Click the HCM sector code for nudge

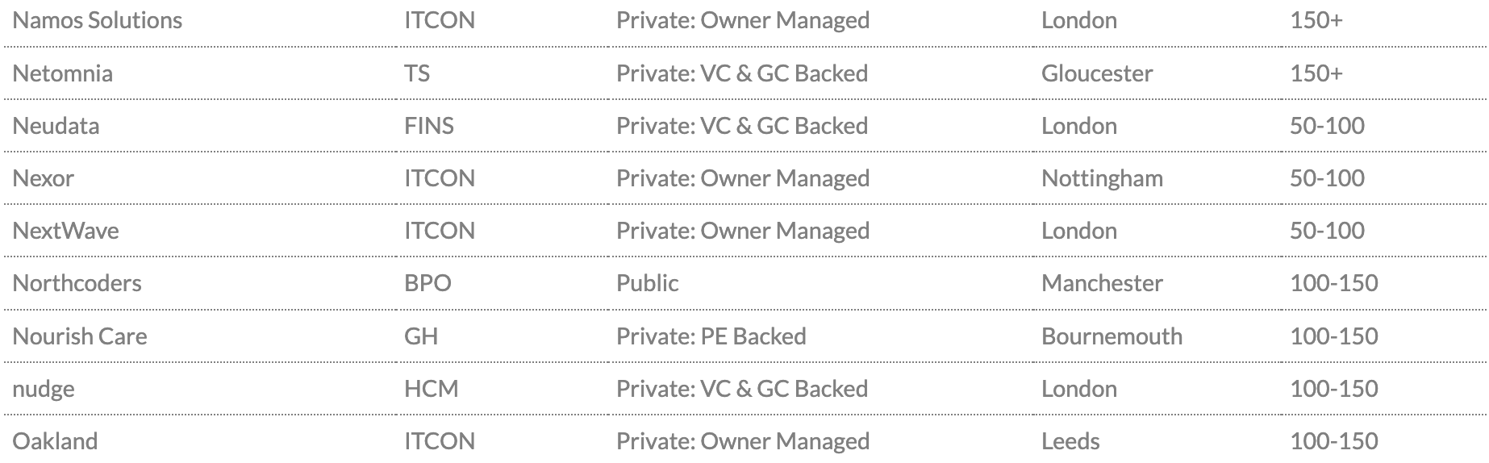pyautogui.click(x=431, y=389)
